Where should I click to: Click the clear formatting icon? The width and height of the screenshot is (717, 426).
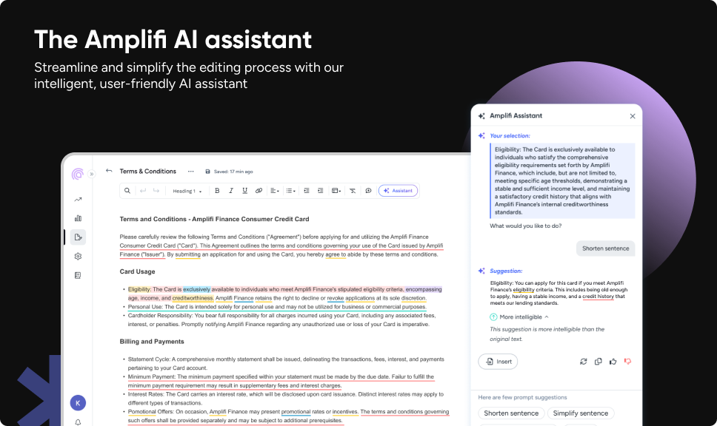[x=353, y=190]
